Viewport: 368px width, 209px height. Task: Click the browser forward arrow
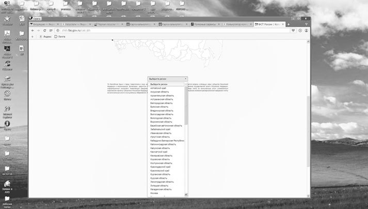38,31
